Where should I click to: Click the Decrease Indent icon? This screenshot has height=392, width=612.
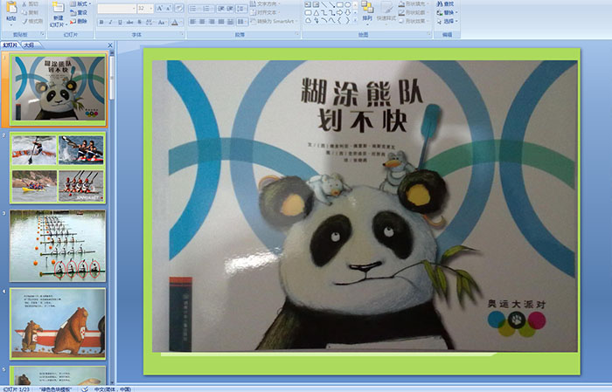[220, 8]
